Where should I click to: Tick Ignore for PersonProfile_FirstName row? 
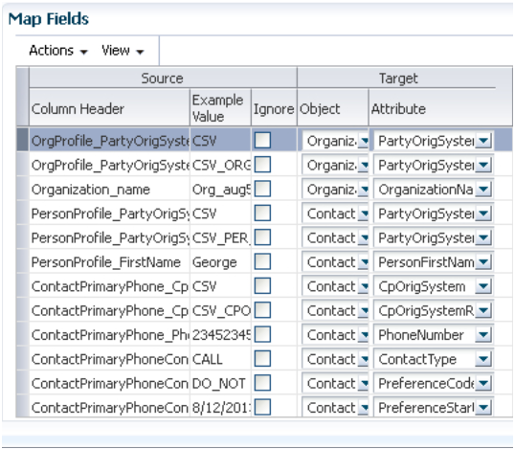click(x=262, y=261)
